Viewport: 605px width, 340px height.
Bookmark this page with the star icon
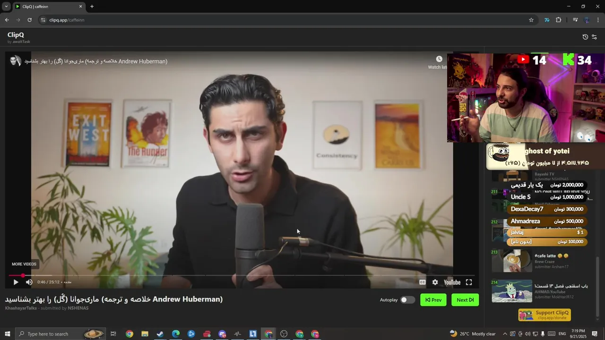tap(531, 20)
